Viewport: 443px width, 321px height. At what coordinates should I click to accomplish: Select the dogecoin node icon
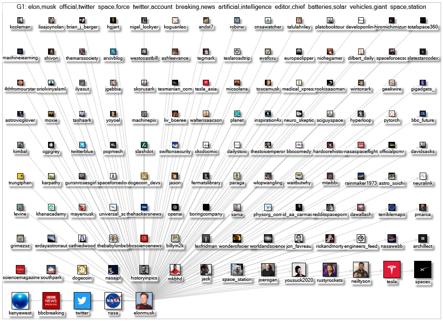click(82, 270)
